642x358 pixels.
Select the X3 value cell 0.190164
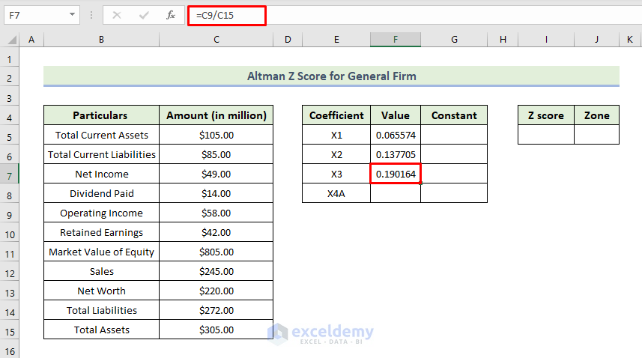tap(396, 174)
